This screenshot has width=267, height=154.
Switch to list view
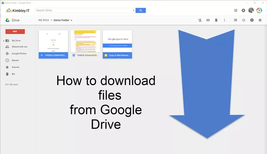235,20
